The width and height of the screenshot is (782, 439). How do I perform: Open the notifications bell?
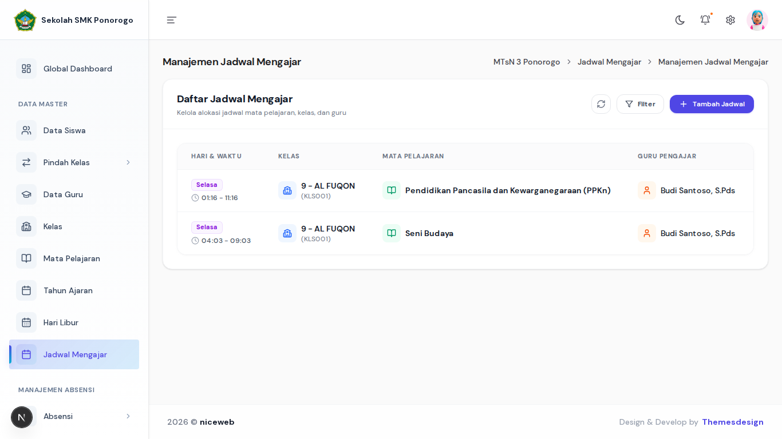[x=705, y=20]
